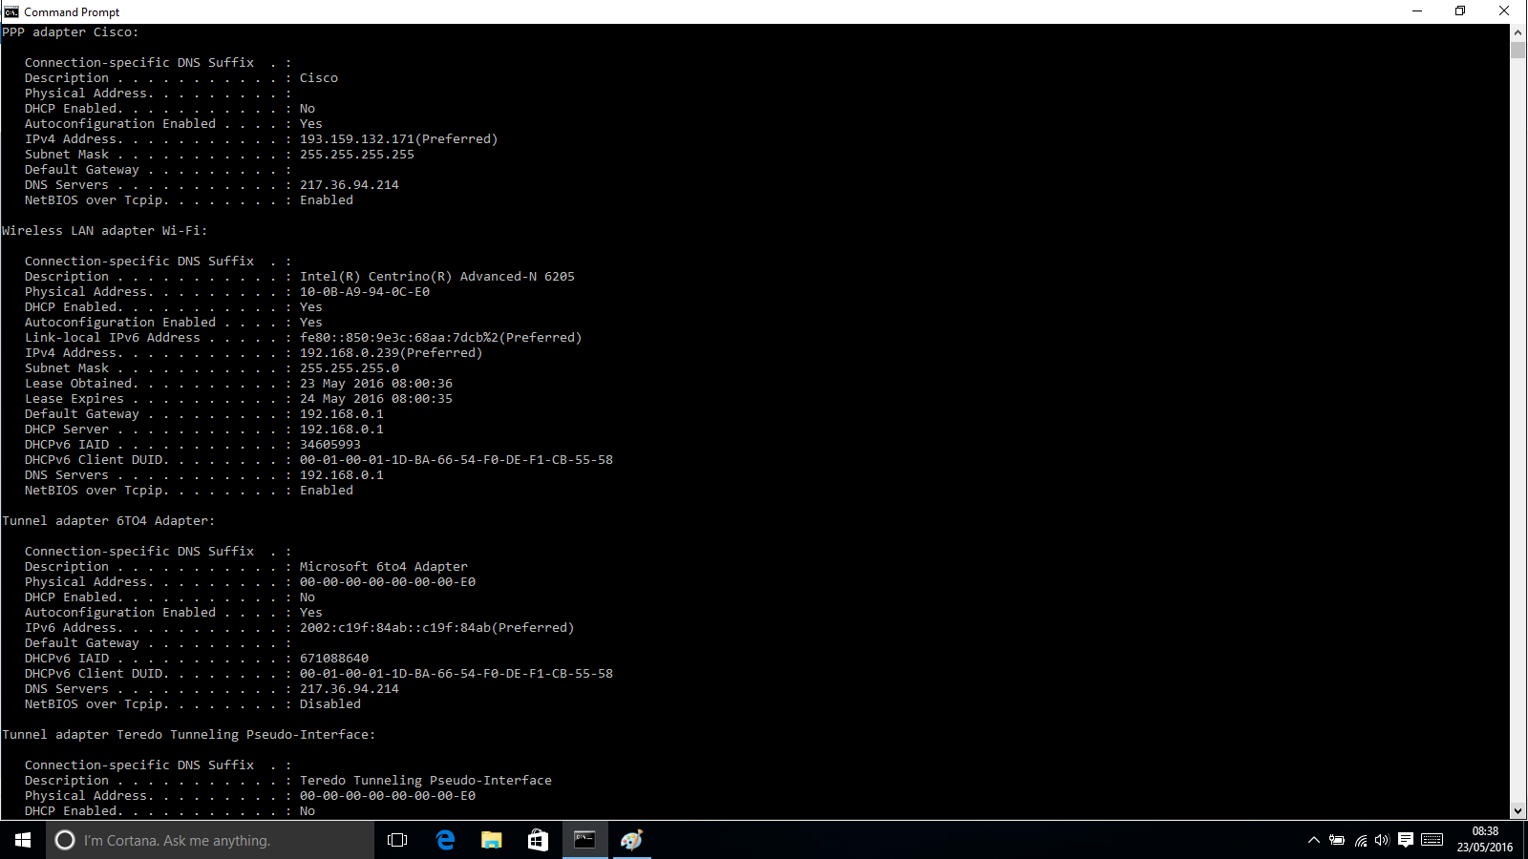1528x859 pixels.
Task: Select the Command Prompt taskbar button
Action: click(585, 840)
